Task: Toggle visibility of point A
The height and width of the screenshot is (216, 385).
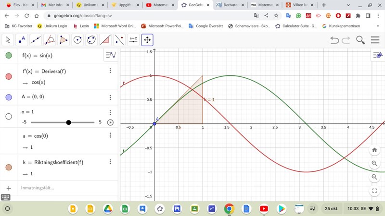Action: pos(9,97)
